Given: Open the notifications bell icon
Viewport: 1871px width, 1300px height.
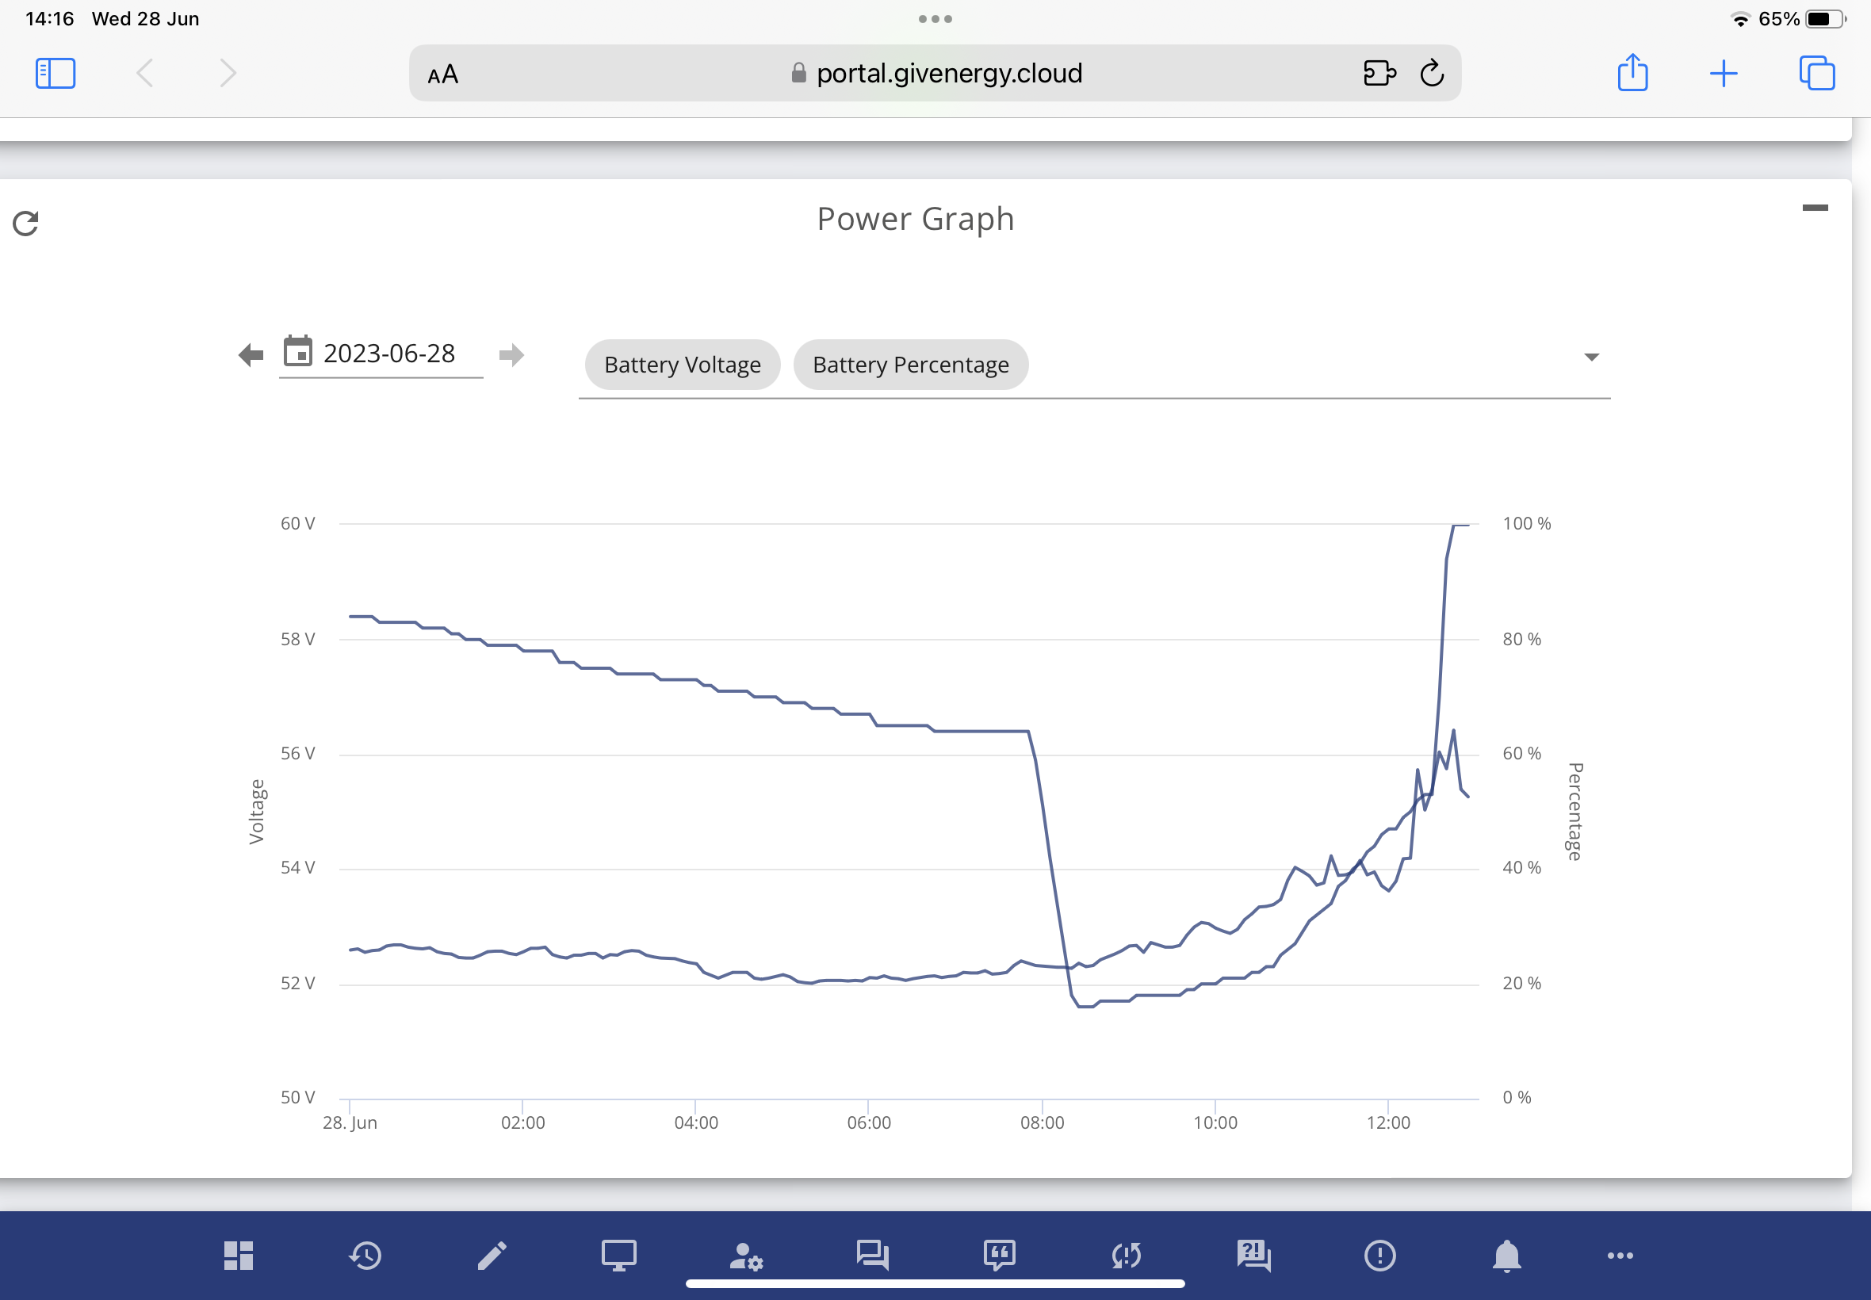Looking at the screenshot, I should coord(1507,1255).
